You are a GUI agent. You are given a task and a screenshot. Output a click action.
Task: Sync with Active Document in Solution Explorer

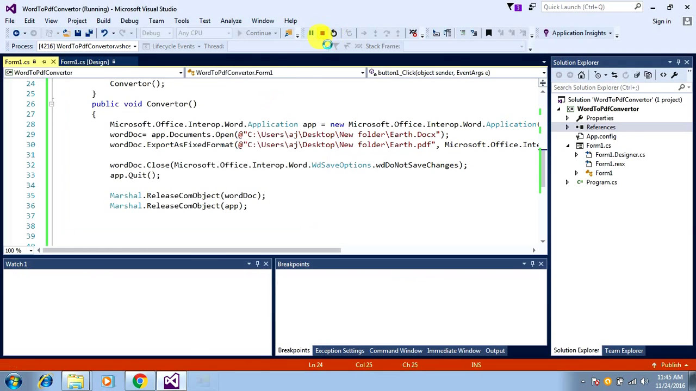(x=614, y=75)
